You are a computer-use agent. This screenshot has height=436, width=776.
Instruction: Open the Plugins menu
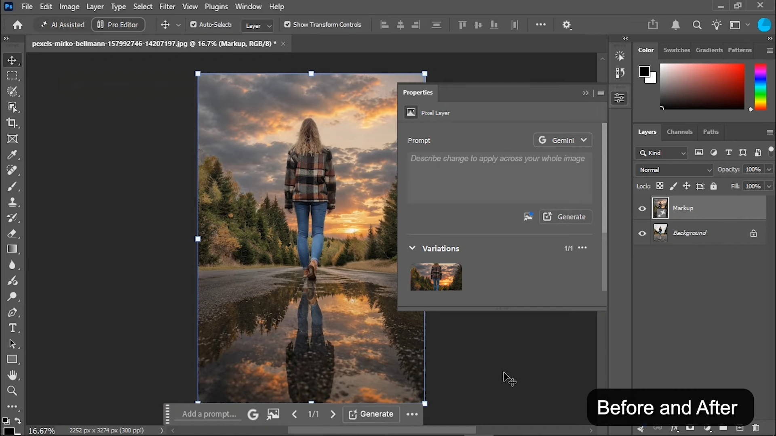point(216,6)
